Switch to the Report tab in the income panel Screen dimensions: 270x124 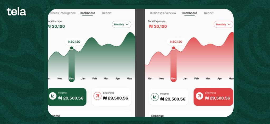(x=107, y=13)
